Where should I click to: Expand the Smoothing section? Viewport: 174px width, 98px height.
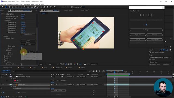(3, 56)
